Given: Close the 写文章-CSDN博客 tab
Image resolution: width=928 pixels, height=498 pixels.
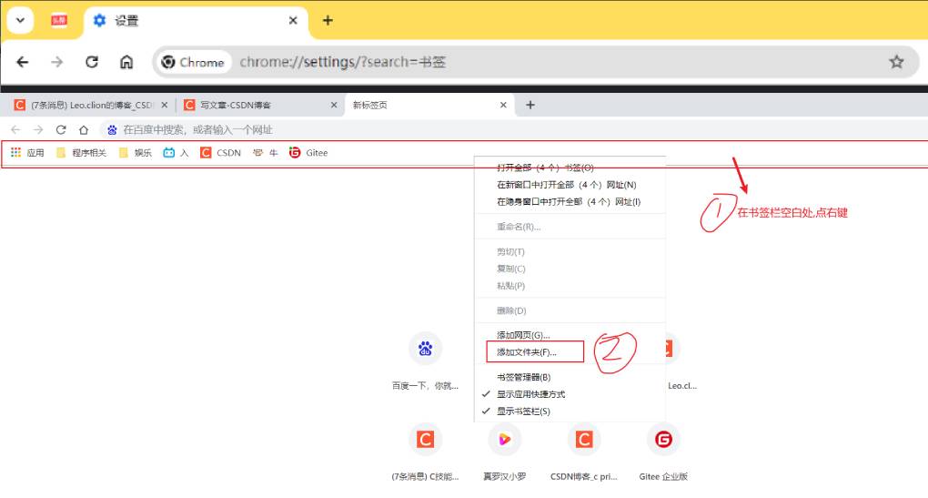Looking at the screenshot, I should [334, 105].
